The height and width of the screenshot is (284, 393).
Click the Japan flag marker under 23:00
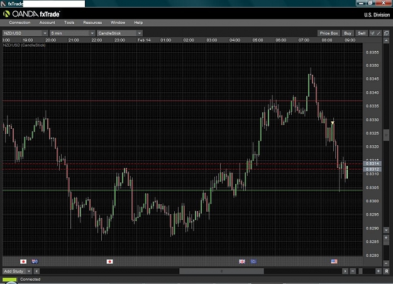(x=109, y=262)
